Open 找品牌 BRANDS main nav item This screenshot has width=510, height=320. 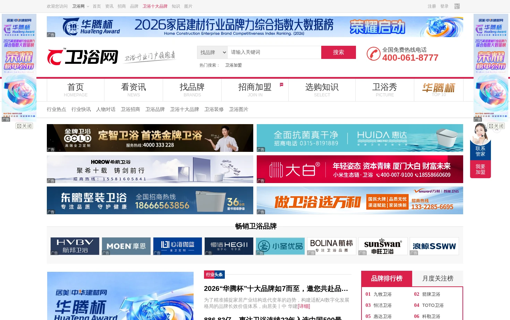pyautogui.click(x=192, y=90)
